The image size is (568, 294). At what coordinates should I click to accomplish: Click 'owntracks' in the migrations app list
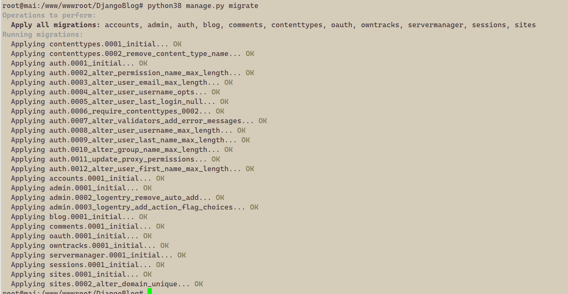click(380, 25)
